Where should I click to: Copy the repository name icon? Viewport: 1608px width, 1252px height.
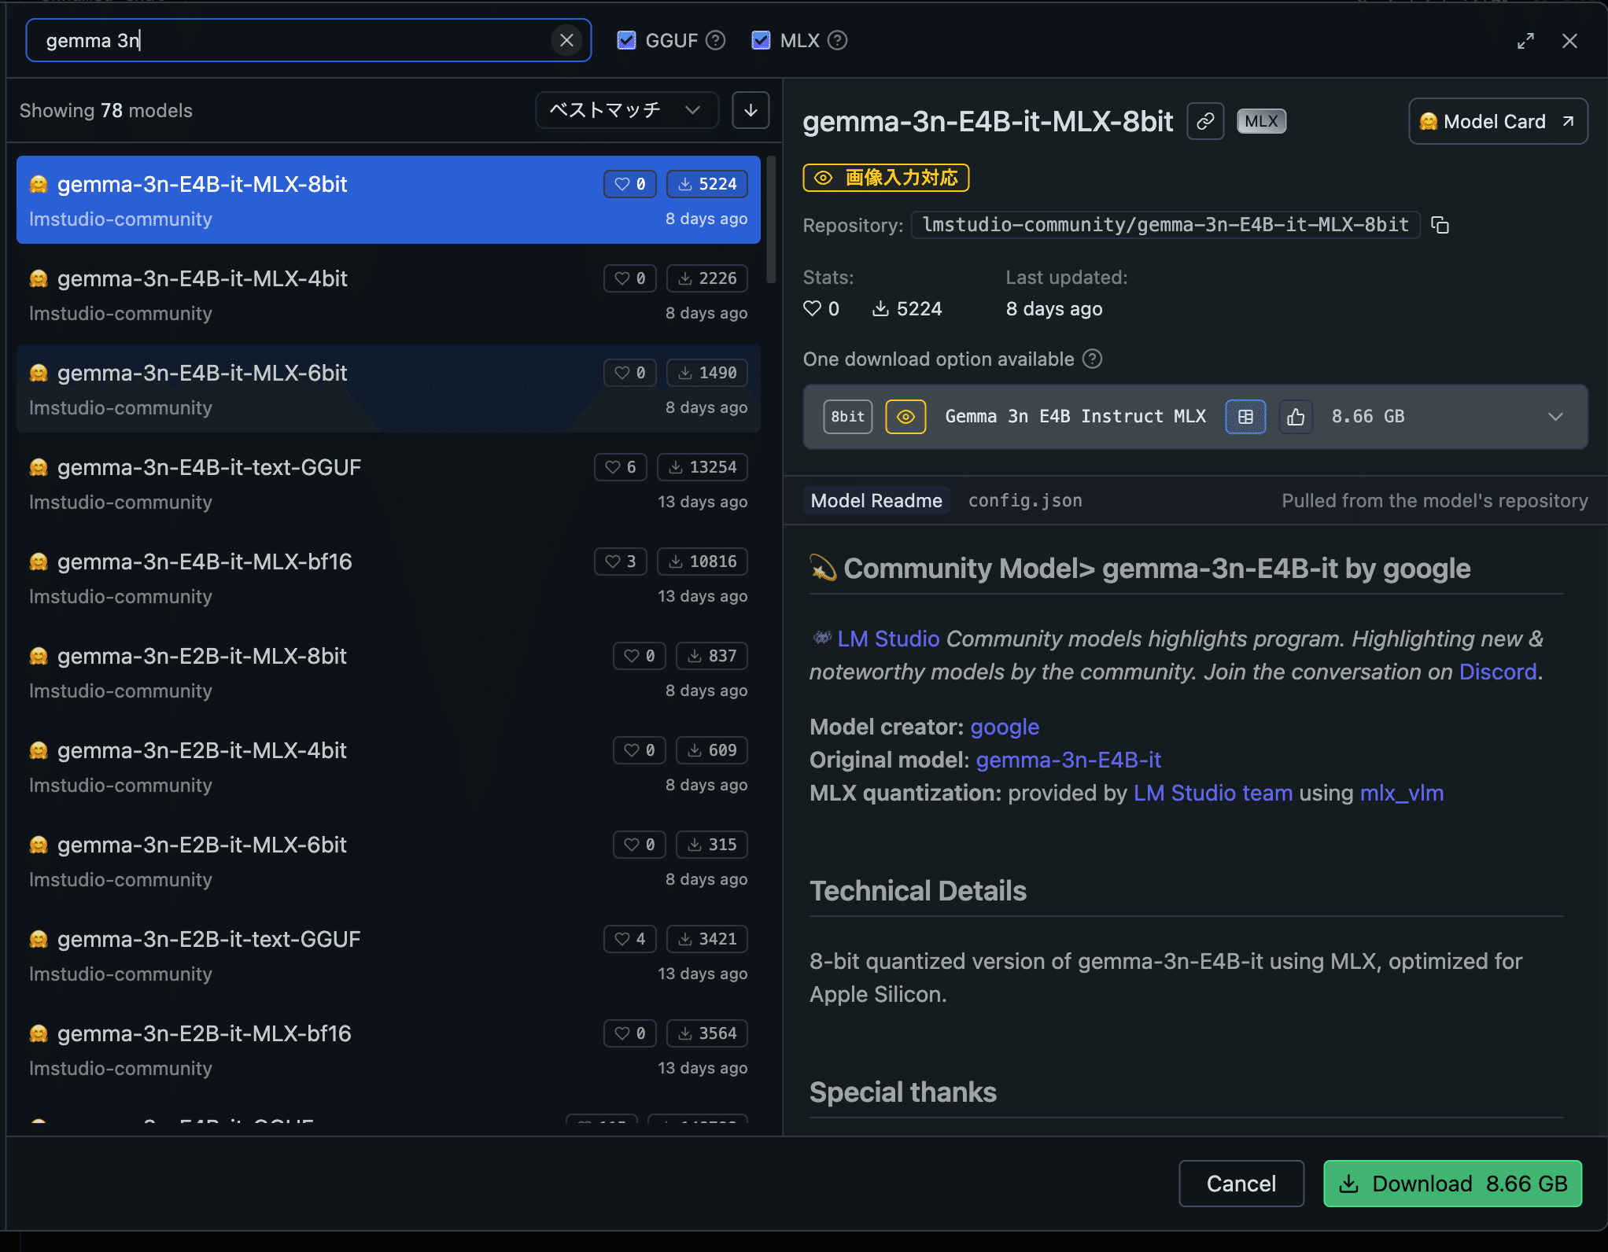pos(1440,225)
